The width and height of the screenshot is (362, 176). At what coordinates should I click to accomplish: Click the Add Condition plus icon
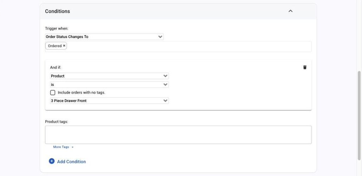[x=52, y=161]
